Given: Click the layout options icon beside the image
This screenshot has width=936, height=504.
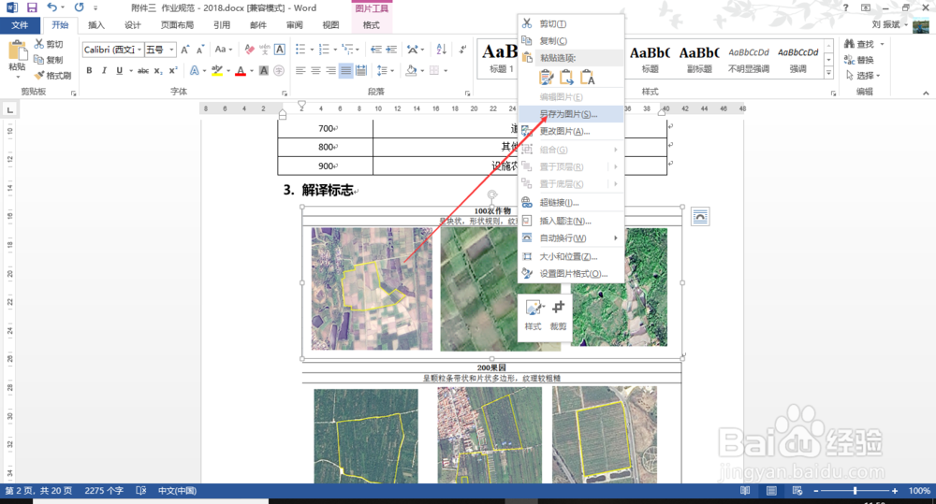Looking at the screenshot, I should [x=700, y=217].
